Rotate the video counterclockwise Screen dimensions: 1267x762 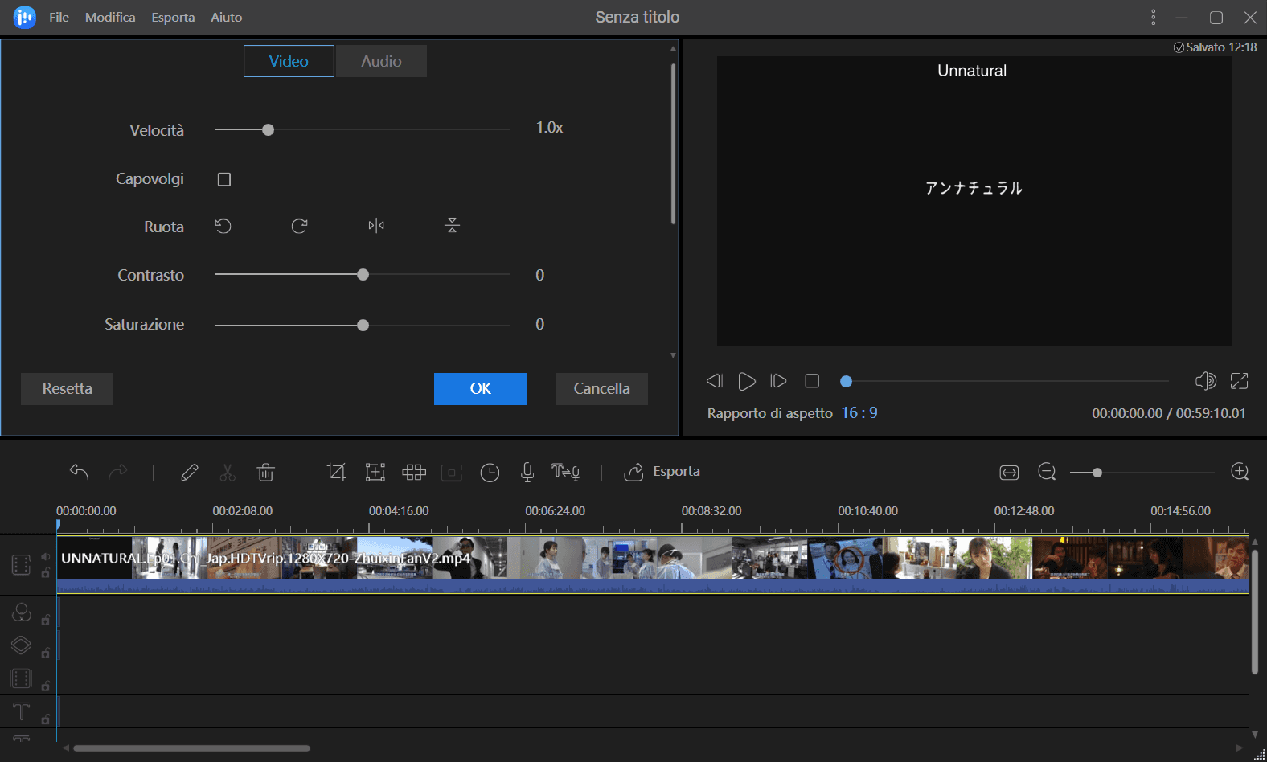click(x=223, y=227)
